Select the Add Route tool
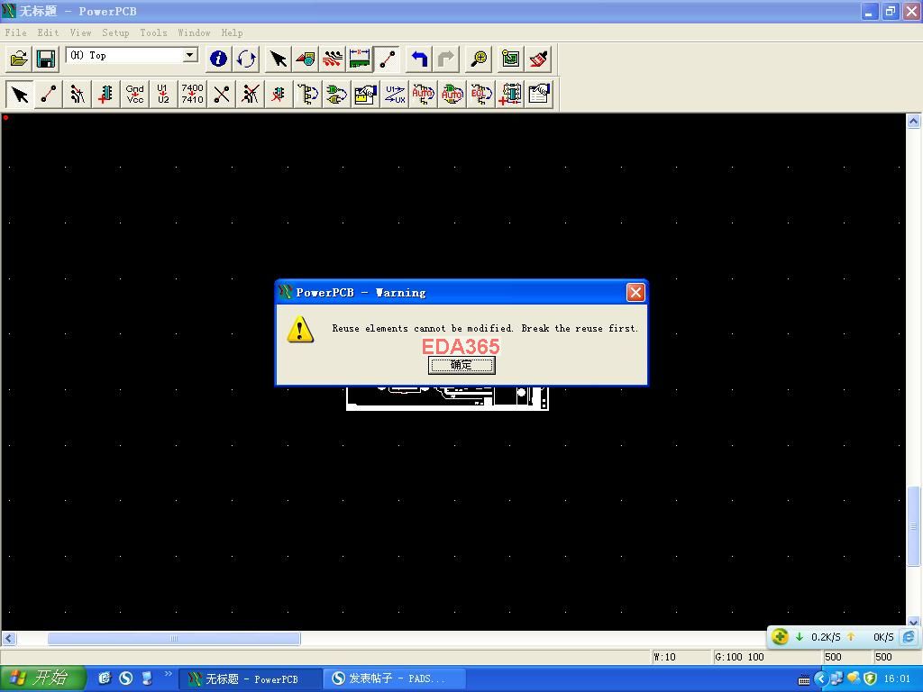Image resolution: width=923 pixels, height=692 pixels. pyautogui.click(x=78, y=94)
